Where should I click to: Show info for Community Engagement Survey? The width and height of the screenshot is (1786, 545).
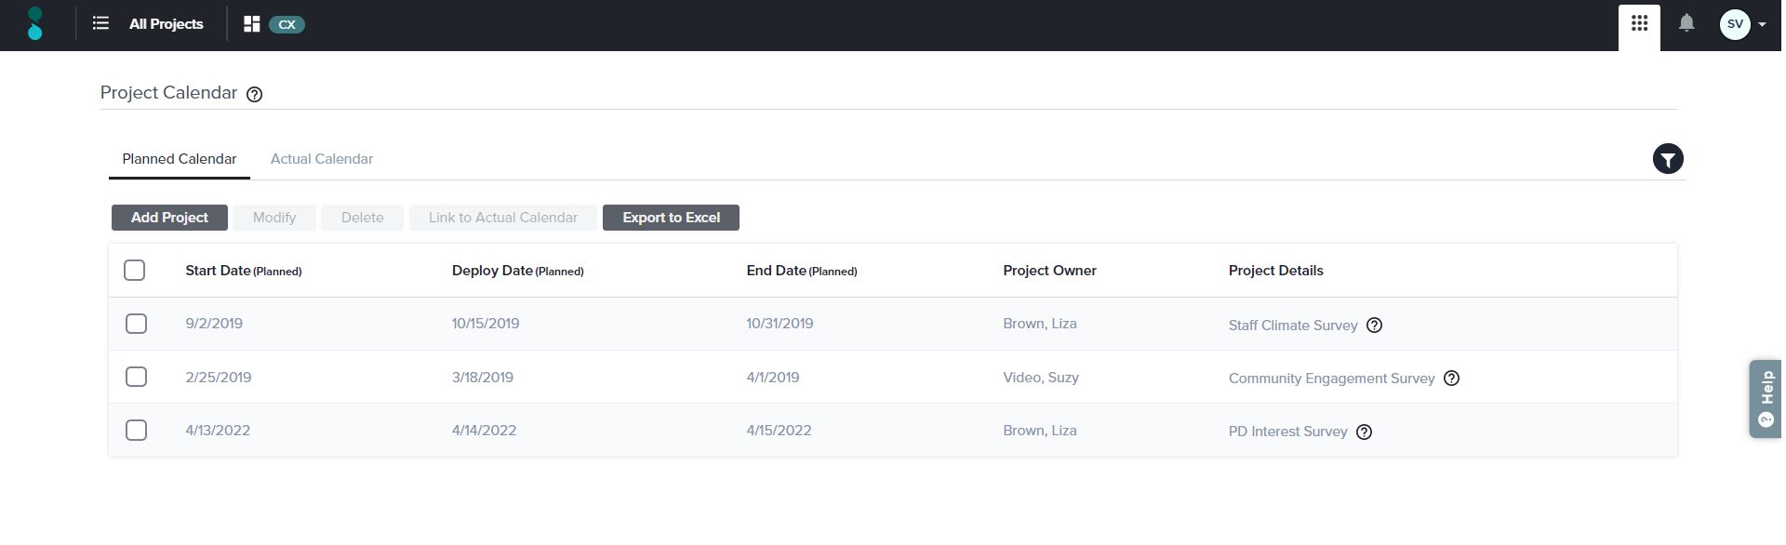pyautogui.click(x=1451, y=379)
